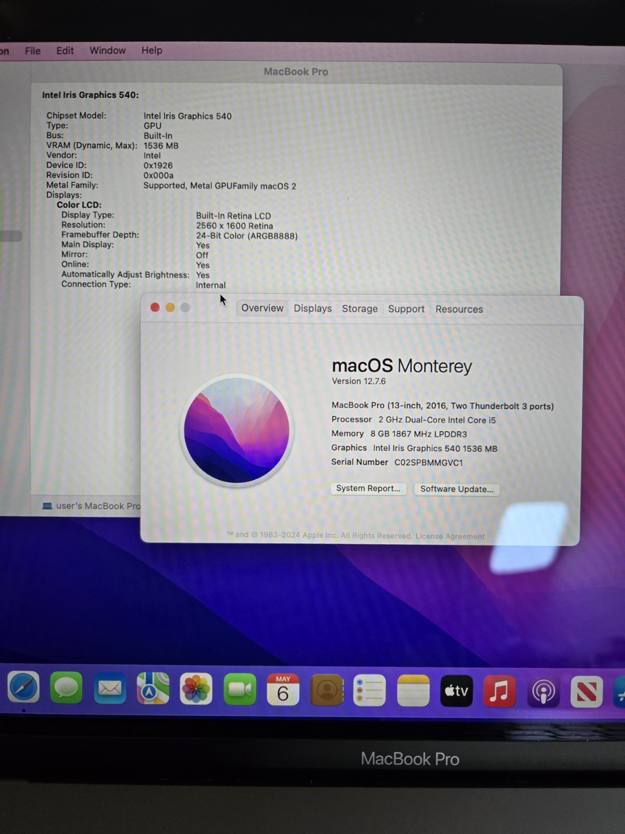Click the MacBook Pro window title
625x834 pixels.
pos(296,72)
